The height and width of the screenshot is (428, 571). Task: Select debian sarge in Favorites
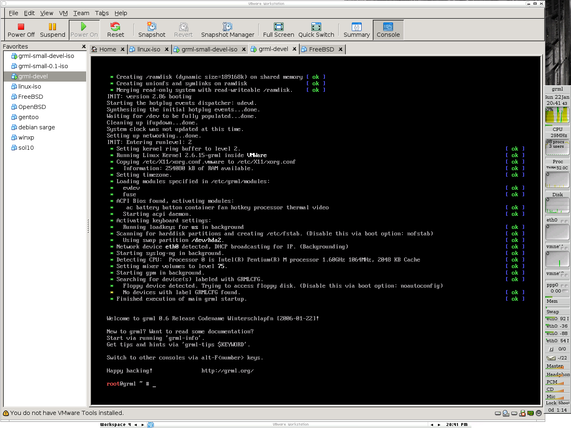[x=45, y=127]
